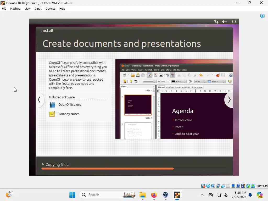Click the Tomboy Notes label
The height and width of the screenshot is (201, 268).
[69, 114]
